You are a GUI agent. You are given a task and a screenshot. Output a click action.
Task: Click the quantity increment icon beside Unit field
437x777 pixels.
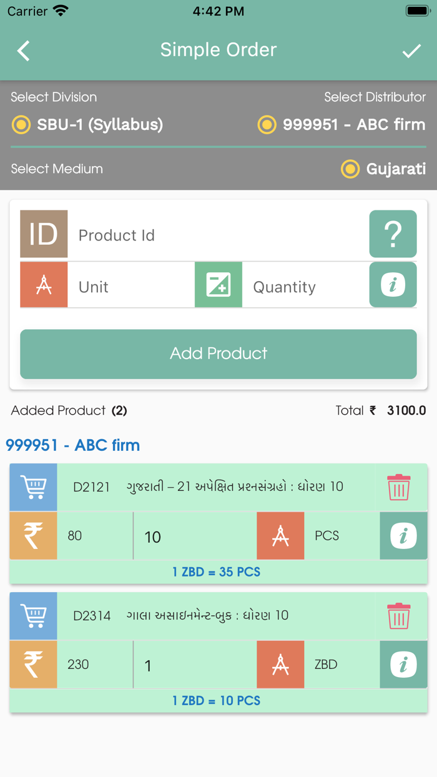click(218, 285)
